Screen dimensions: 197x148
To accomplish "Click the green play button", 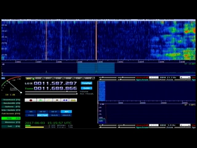I will tap(41, 100).
